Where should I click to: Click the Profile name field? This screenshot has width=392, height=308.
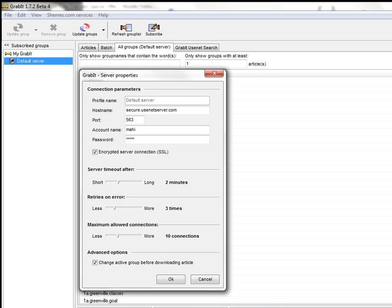[167, 100]
